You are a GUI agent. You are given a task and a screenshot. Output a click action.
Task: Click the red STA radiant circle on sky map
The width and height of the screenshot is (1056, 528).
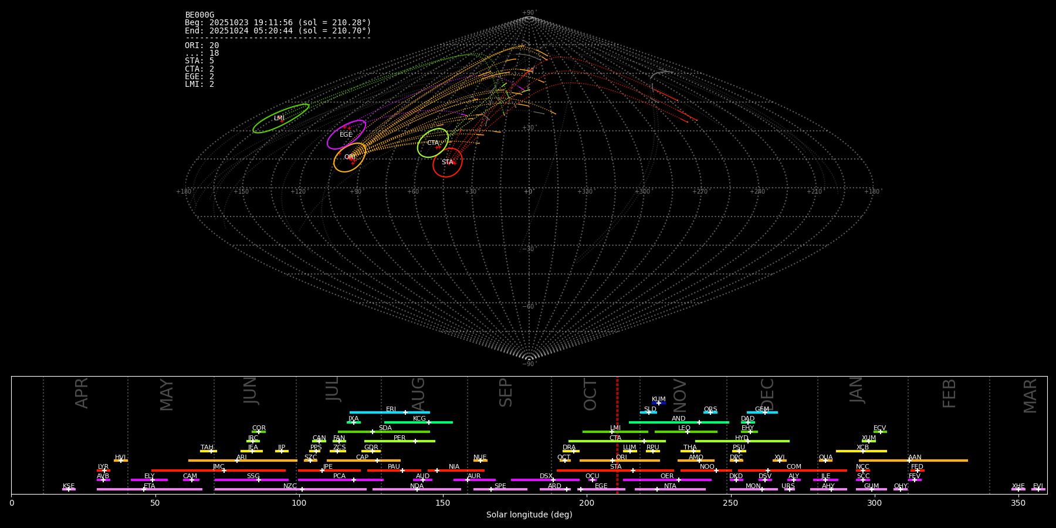point(448,163)
